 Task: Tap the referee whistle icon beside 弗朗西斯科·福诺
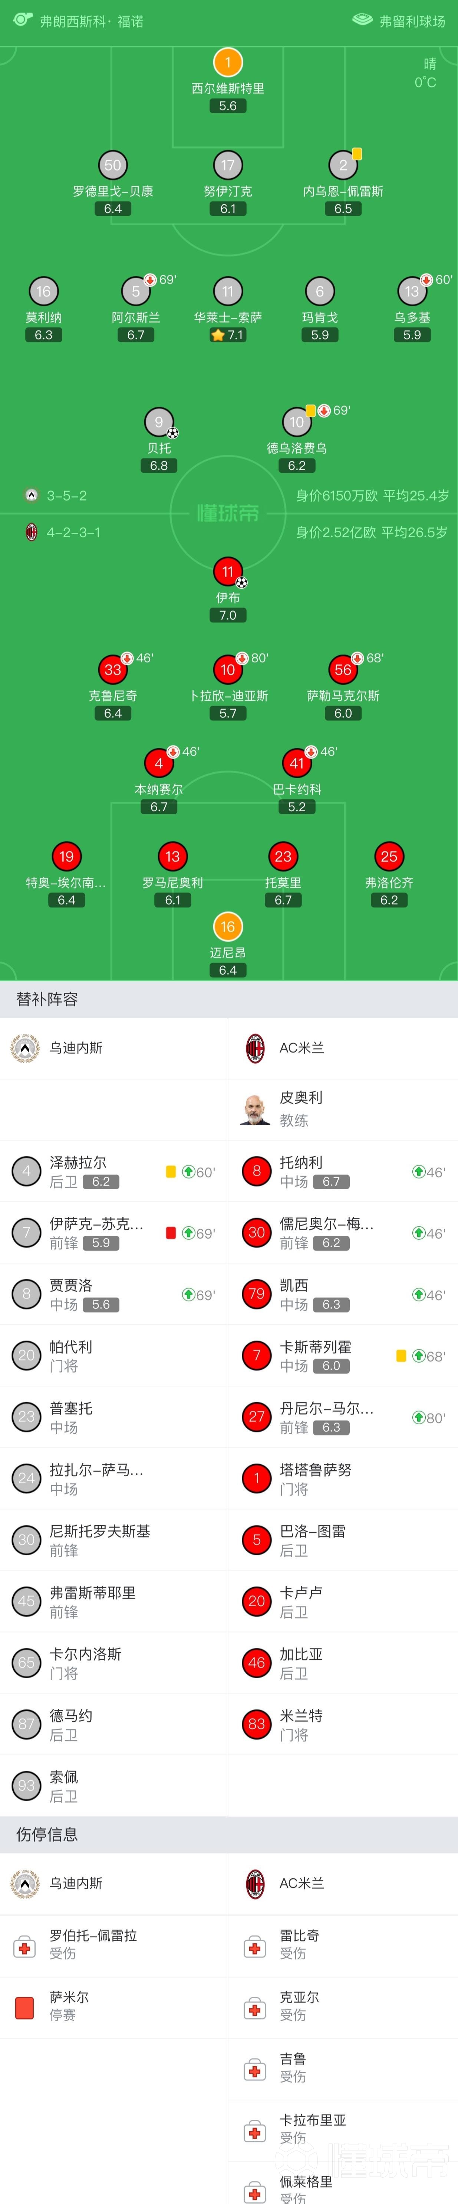tap(23, 19)
